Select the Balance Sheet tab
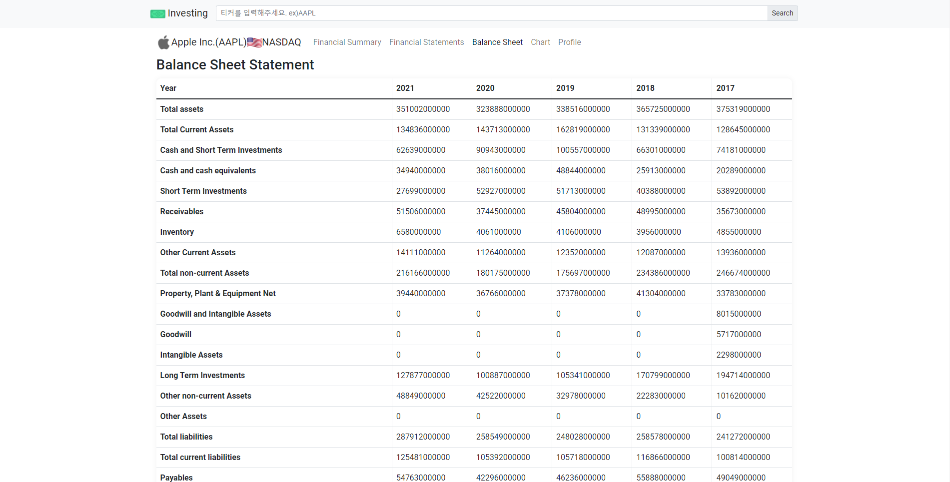This screenshot has height=482, width=950. click(497, 42)
